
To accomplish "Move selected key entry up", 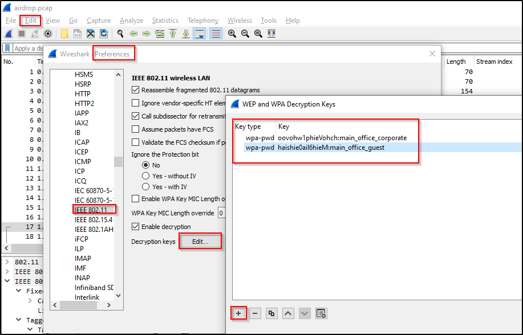I will pos(289,313).
